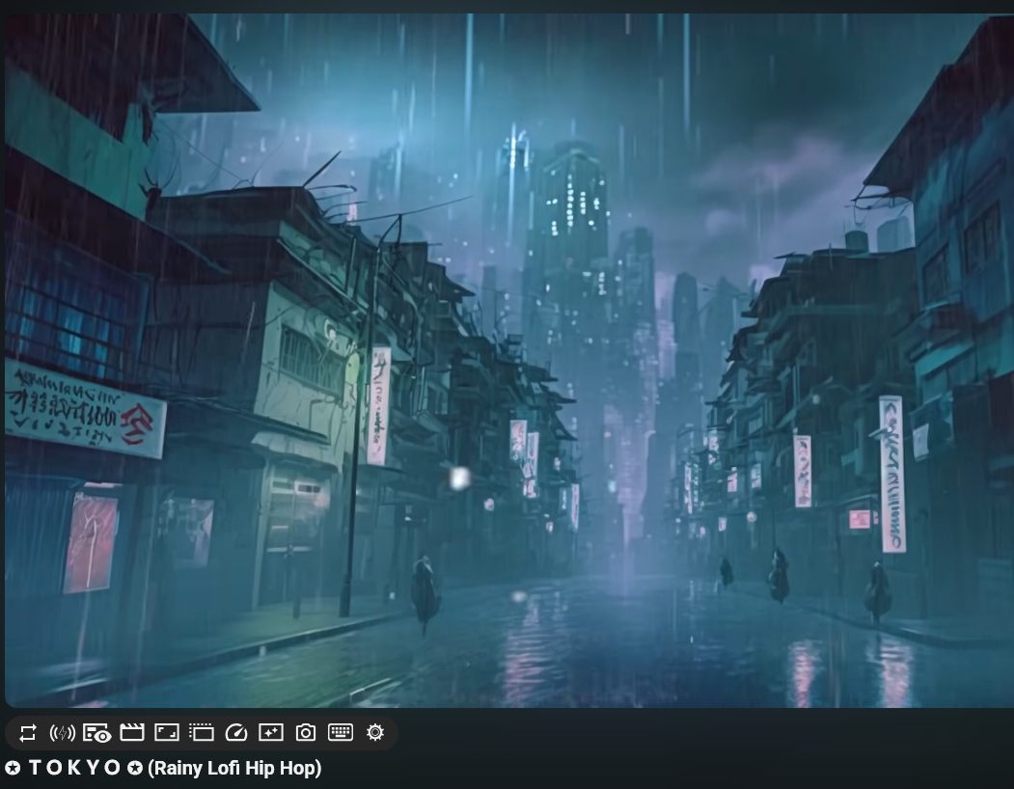Open the playback speed gauge icon
This screenshot has height=789, width=1014.
[x=236, y=733]
